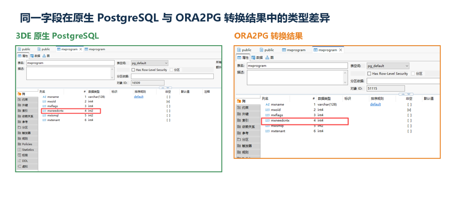The width and height of the screenshot is (457, 206).
Task: Click description box up arrow in ORA2PG panel
Action: pos(345,73)
